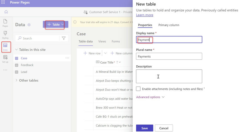Save the new table

(145, 128)
